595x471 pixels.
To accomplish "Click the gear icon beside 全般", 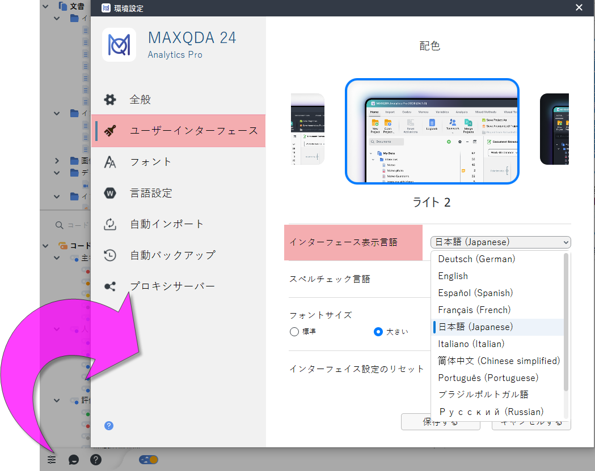I will [110, 100].
